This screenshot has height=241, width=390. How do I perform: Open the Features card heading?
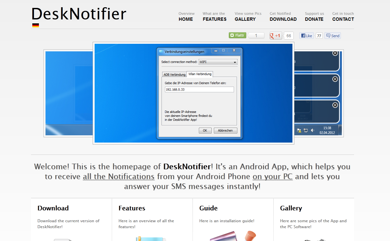coord(132,208)
